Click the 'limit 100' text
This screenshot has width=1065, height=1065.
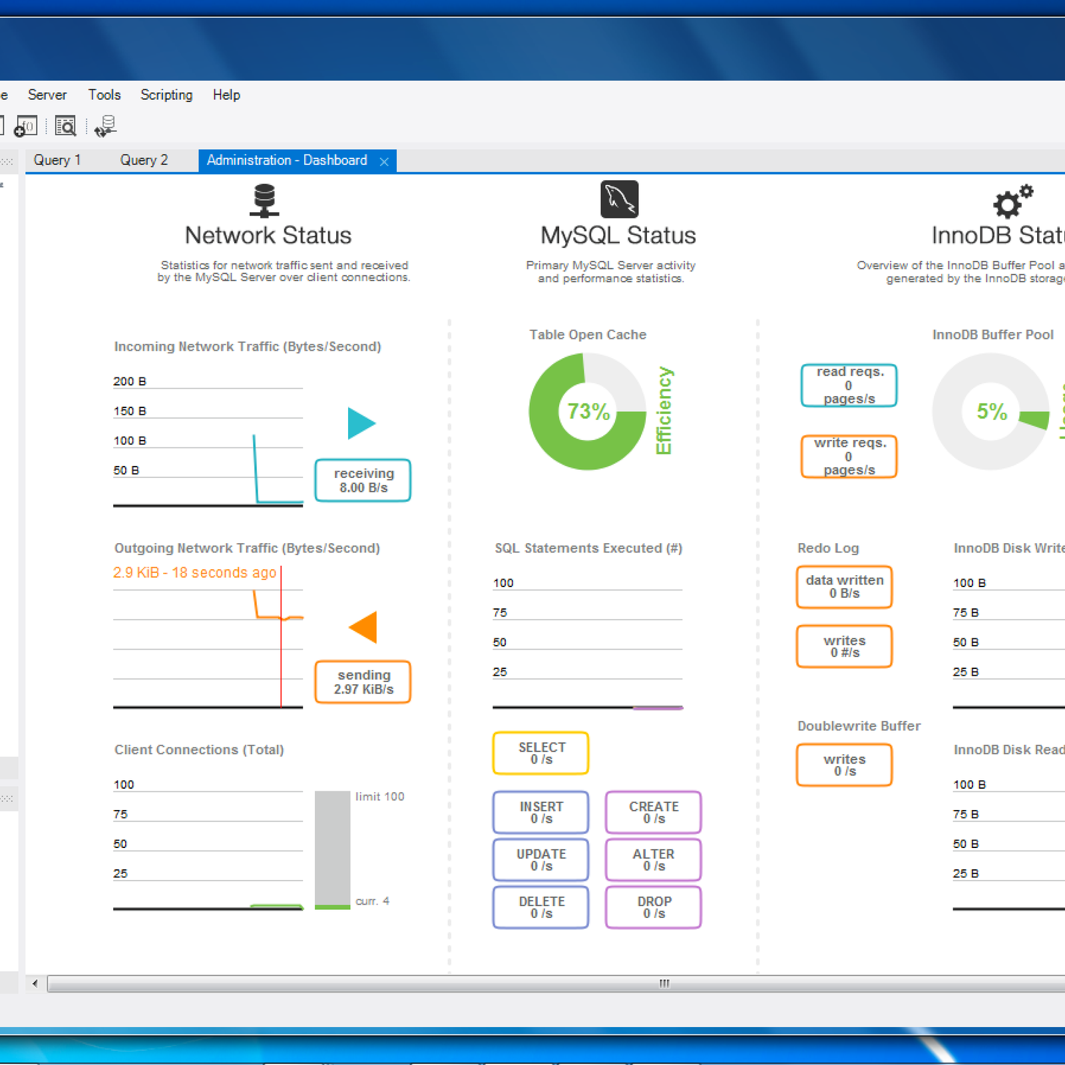(x=379, y=797)
